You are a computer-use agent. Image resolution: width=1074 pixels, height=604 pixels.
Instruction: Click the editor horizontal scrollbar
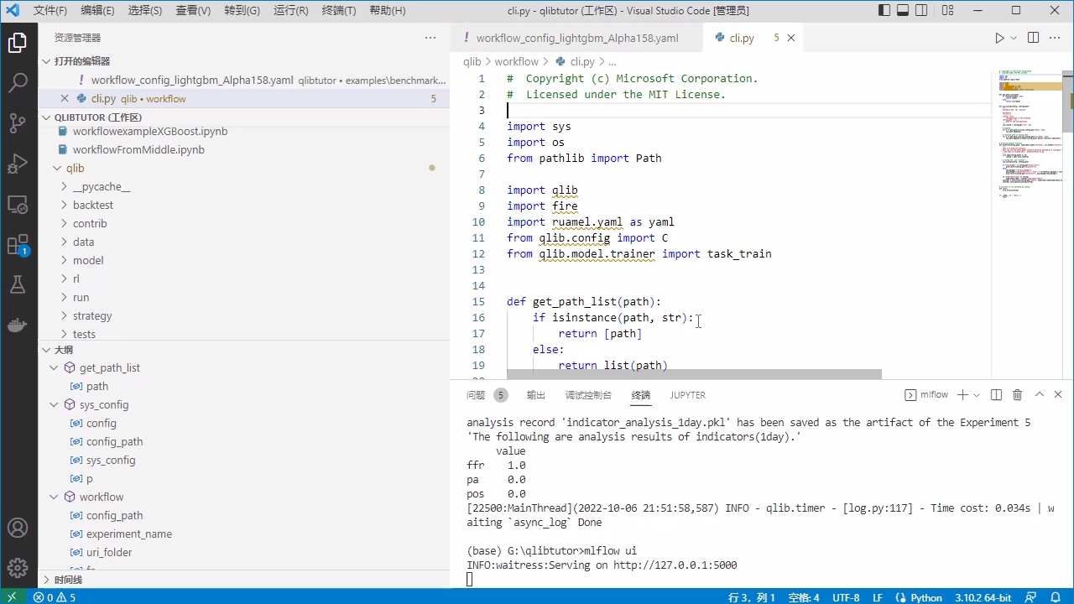tap(694, 374)
